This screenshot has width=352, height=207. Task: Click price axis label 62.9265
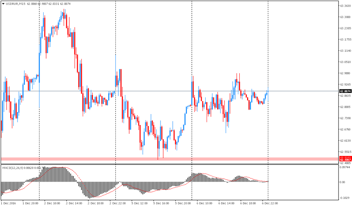coord(345,84)
